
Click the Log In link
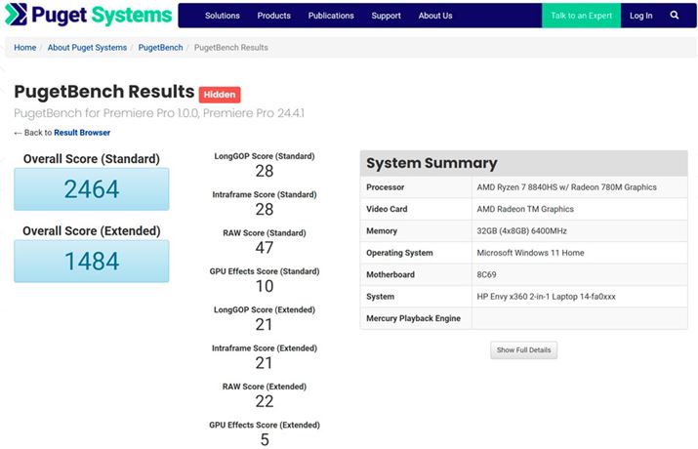tap(640, 16)
